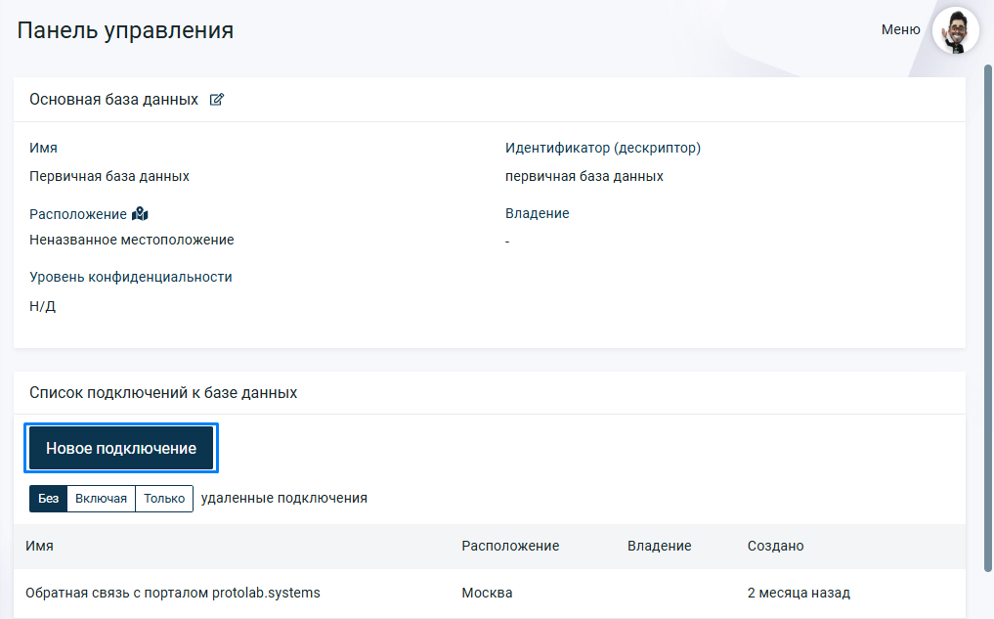Open the map icon next to Расположение

(140, 214)
